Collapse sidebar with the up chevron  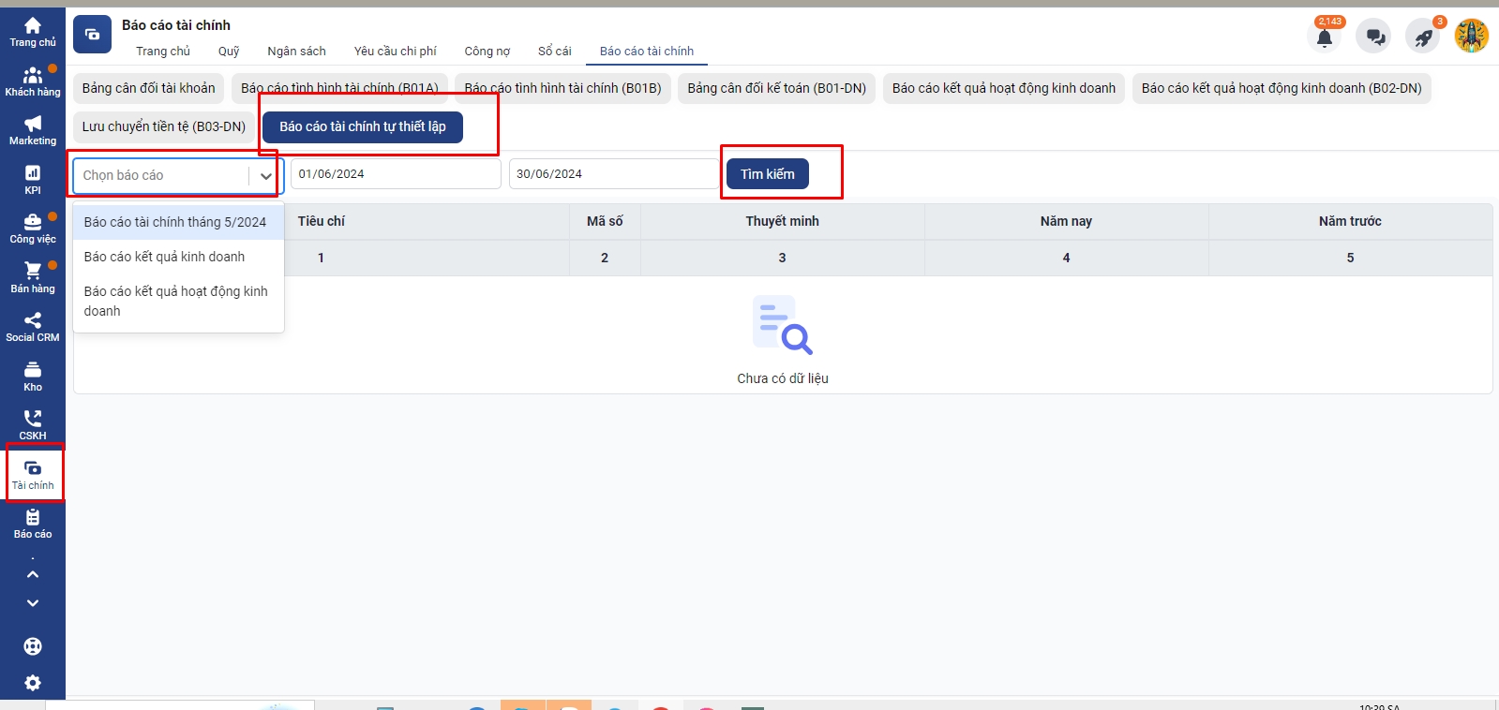pyautogui.click(x=33, y=574)
